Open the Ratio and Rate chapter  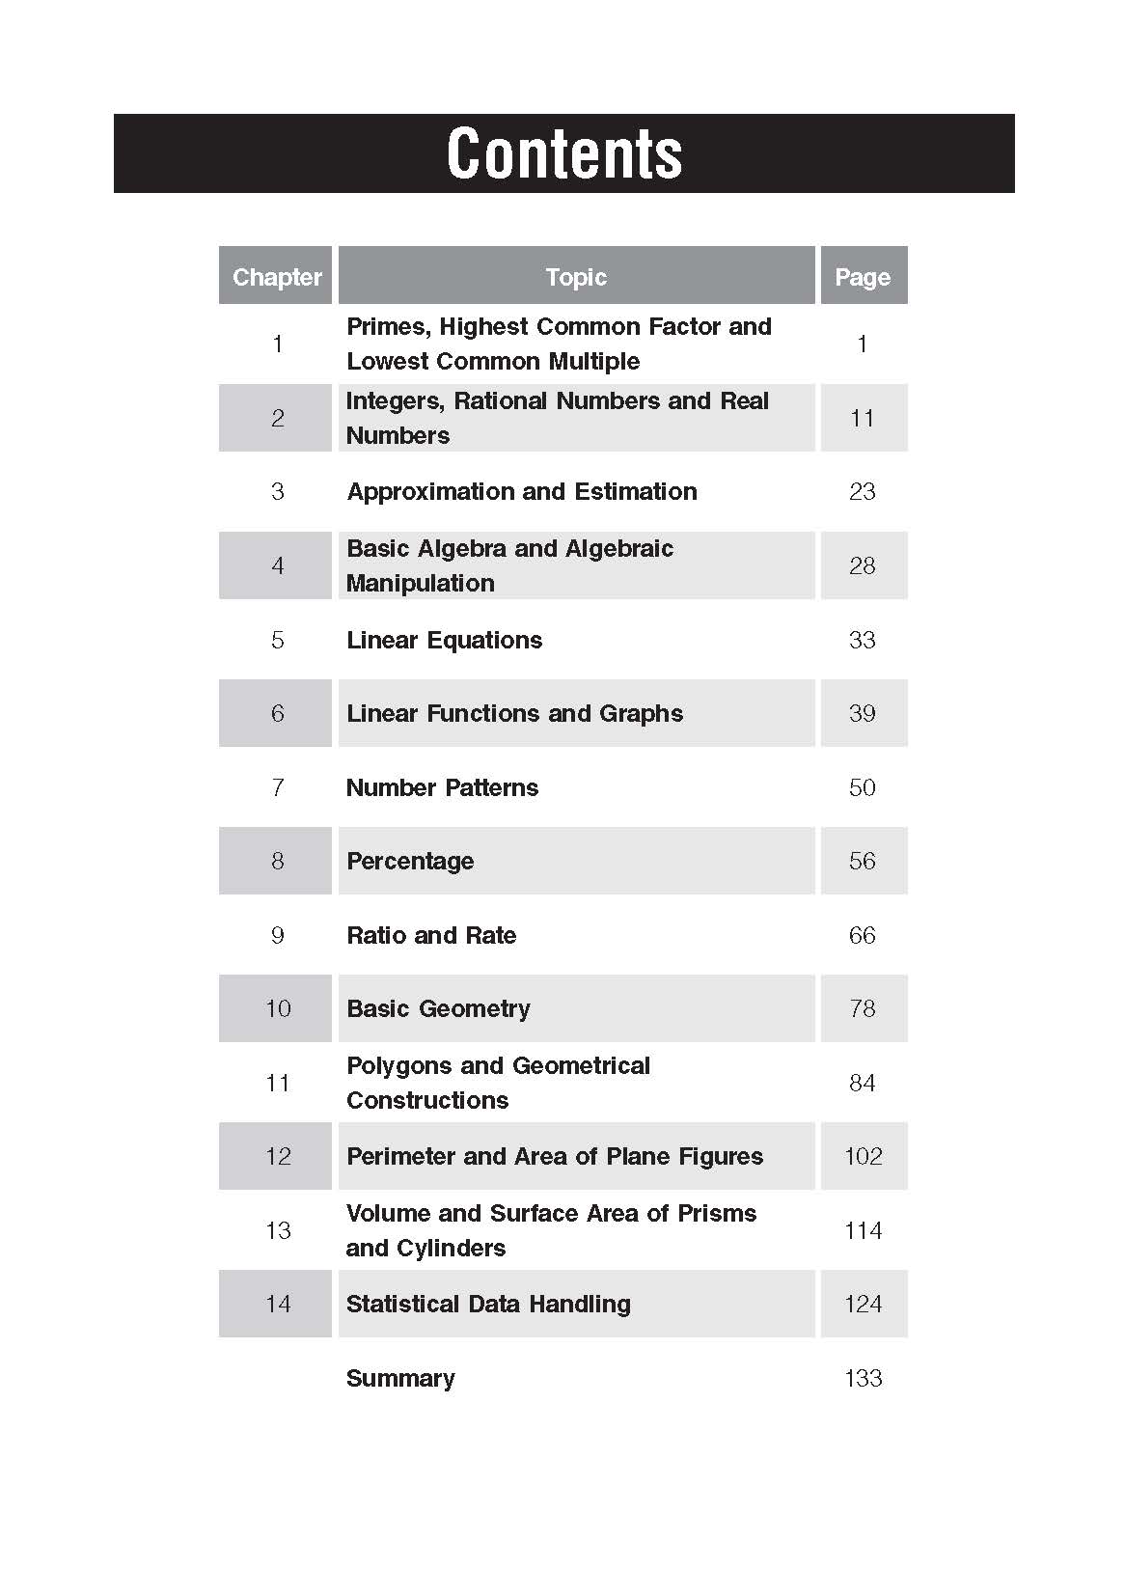431,935
